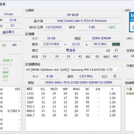This screenshot has height=134, width=134.
Task: Click the 記憶體模組 section label
Action: click(33, 64)
